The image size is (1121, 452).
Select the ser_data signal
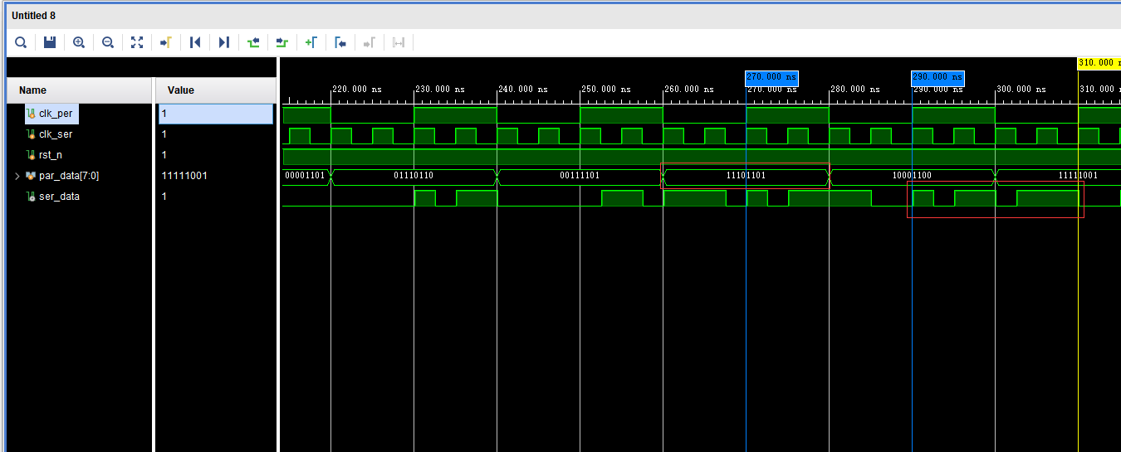coord(59,197)
